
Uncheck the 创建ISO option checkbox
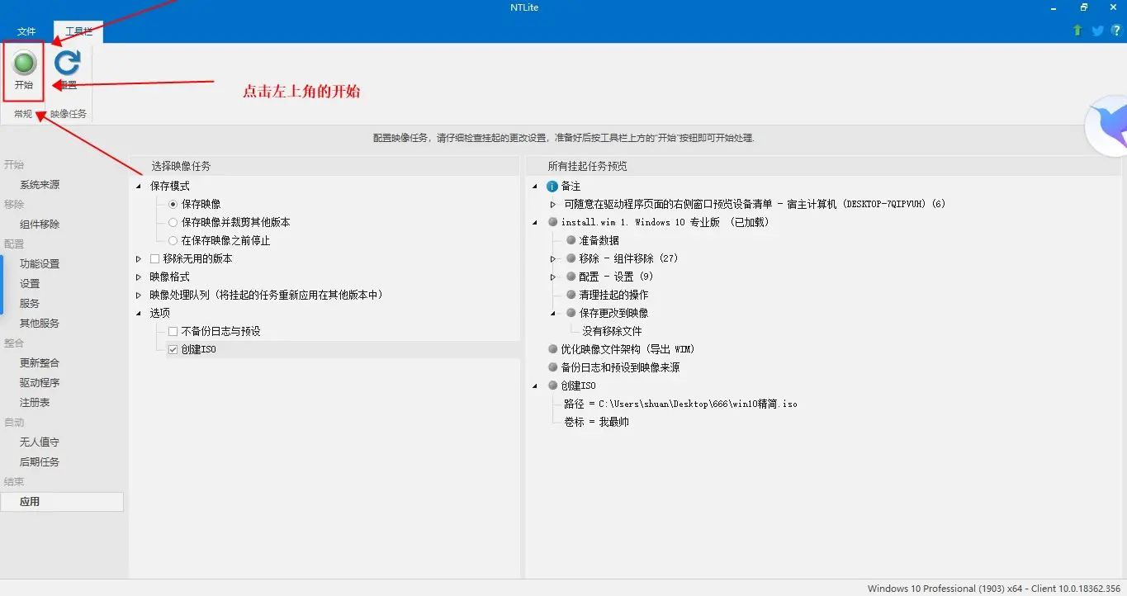173,349
